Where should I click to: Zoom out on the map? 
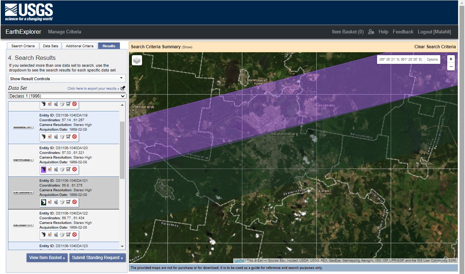coord(451,67)
